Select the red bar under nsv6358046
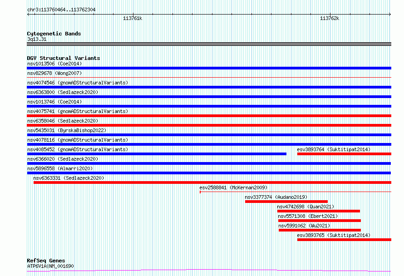 pyautogui.click(x=209, y=125)
